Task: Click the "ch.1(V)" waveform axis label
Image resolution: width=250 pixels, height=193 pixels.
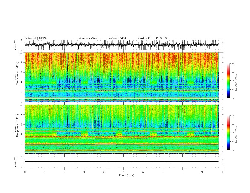Action: click(15, 45)
